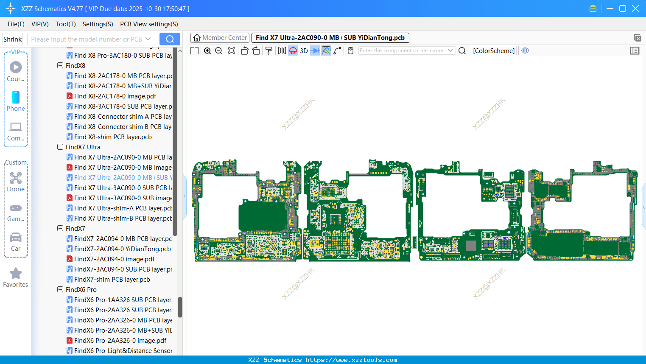
Task: Open the VIP(V) menu
Action: (x=40, y=24)
